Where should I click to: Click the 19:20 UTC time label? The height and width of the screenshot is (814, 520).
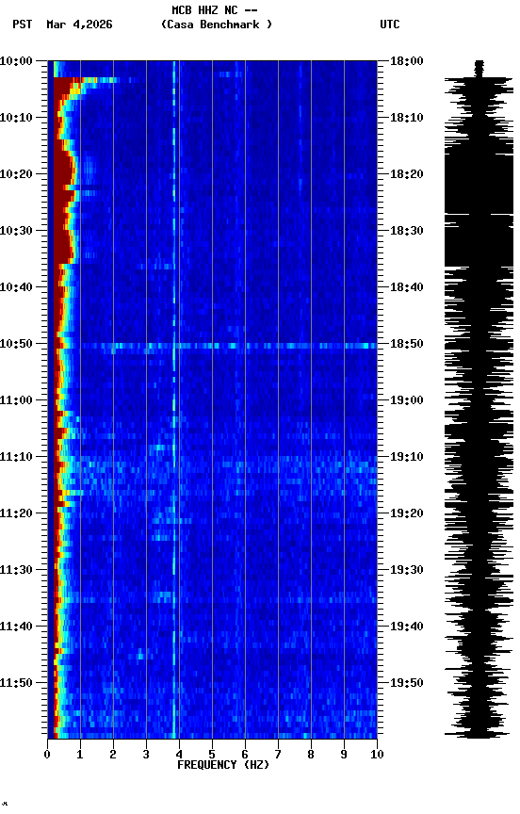point(407,514)
